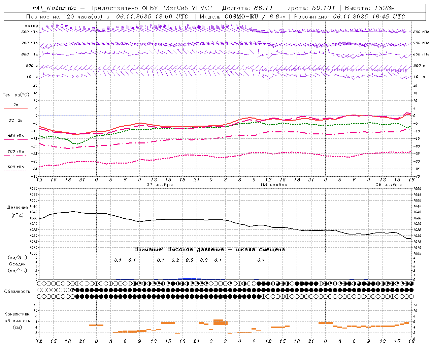
Task: Click the Давление pressure chart label
Action: [18, 208]
